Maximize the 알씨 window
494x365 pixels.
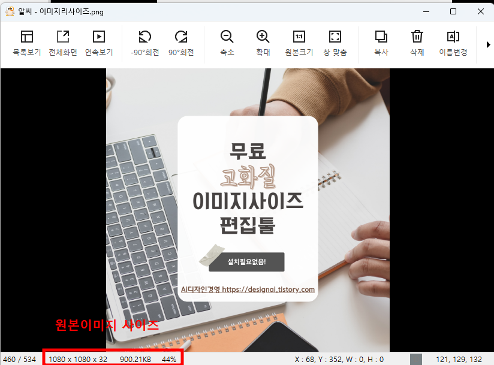(453, 11)
